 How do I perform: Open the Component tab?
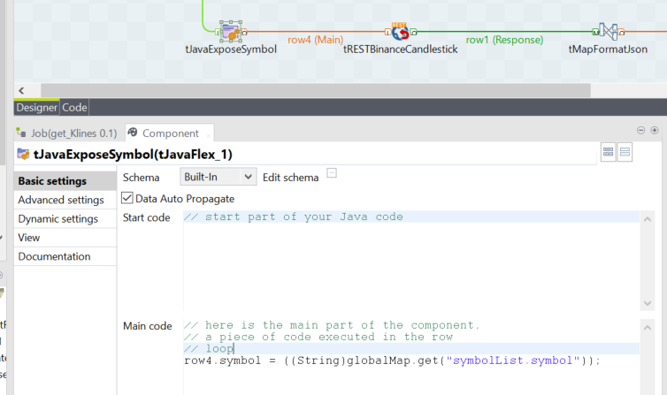click(x=170, y=133)
